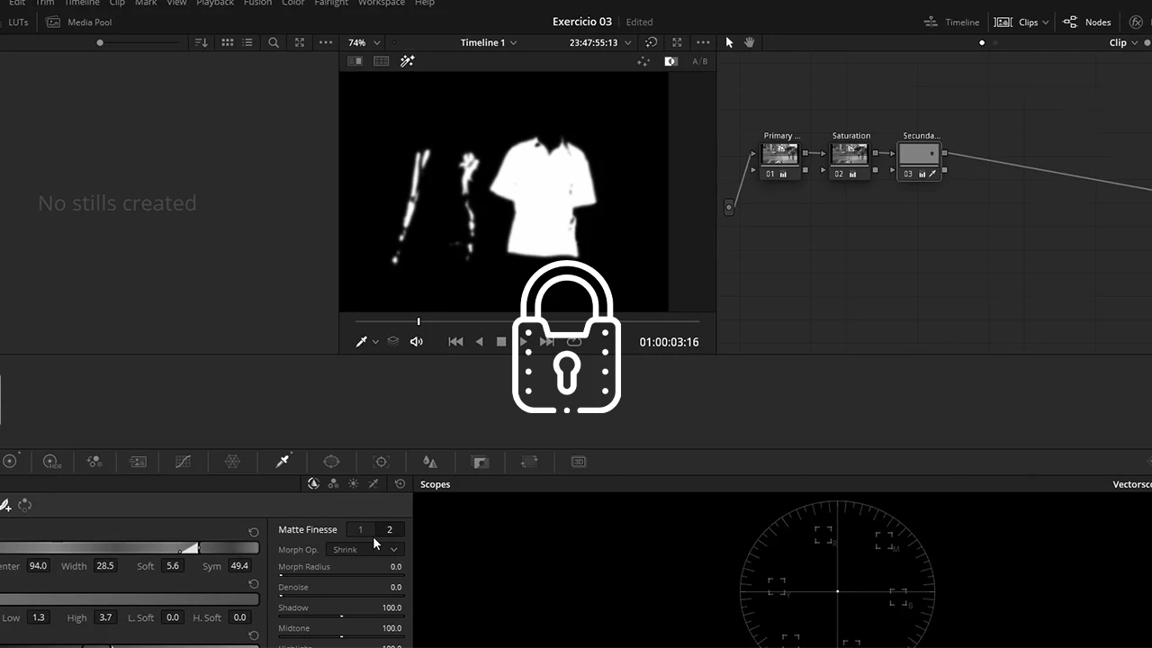The height and width of the screenshot is (648, 1152).
Task: Open the HDR color wheels palette
Action: [52, 462]
